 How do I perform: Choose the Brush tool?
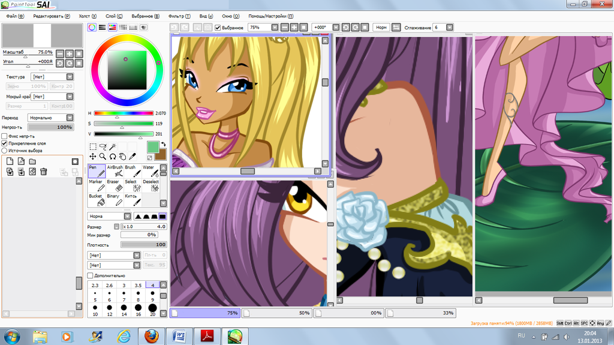pos(133,171)
